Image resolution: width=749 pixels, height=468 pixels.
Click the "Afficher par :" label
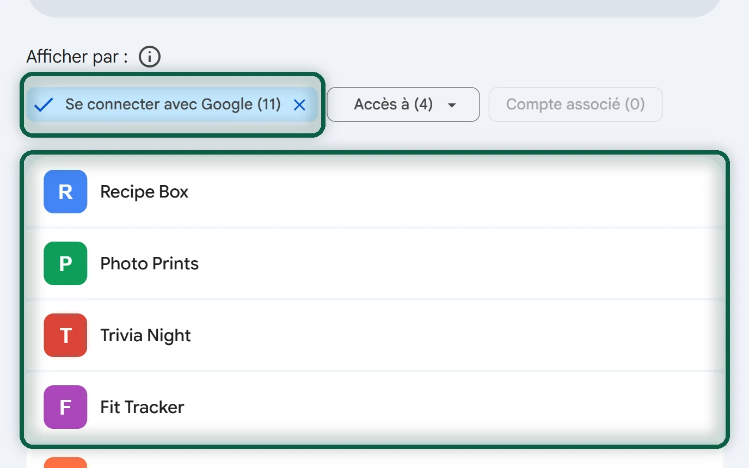tap(77, 57)
